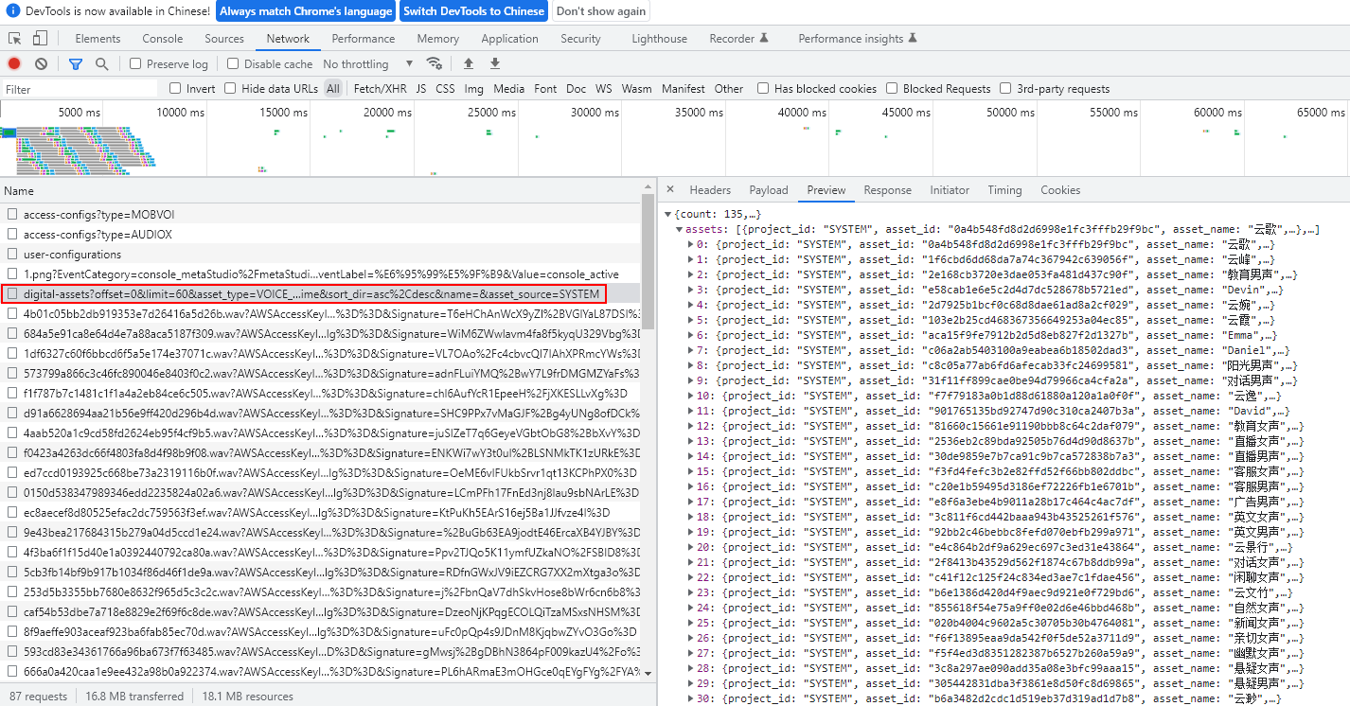The height and width of the screenshot is (706, 1350).
Task: Open the Application panel tab
Action: click(509, 39)
